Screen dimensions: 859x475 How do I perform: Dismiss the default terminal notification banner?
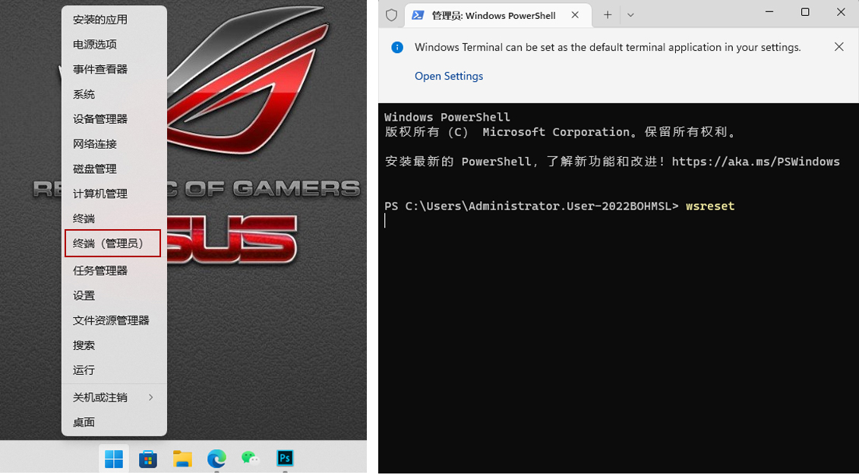click(x=838, y=46)
